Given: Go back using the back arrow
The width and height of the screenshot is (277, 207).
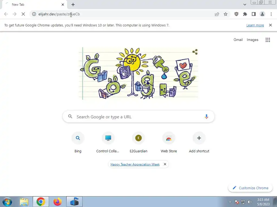Looking at the screenshot, I should click(x=6, y=14).
